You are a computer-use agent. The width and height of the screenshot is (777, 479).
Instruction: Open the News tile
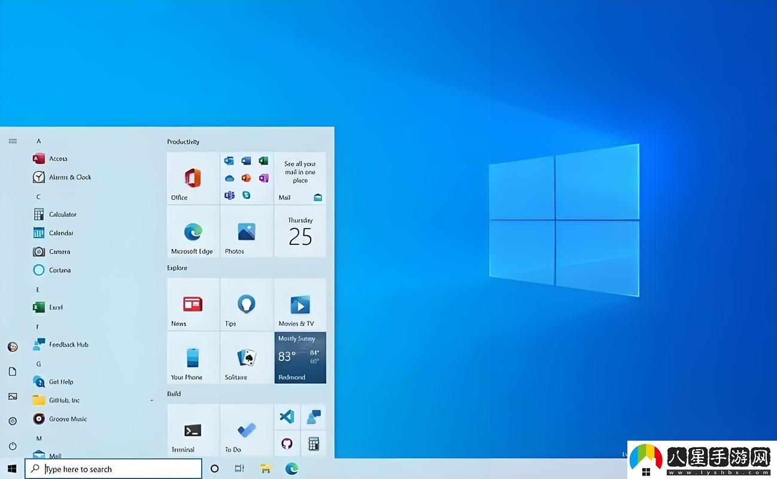[x=193, y=304]
